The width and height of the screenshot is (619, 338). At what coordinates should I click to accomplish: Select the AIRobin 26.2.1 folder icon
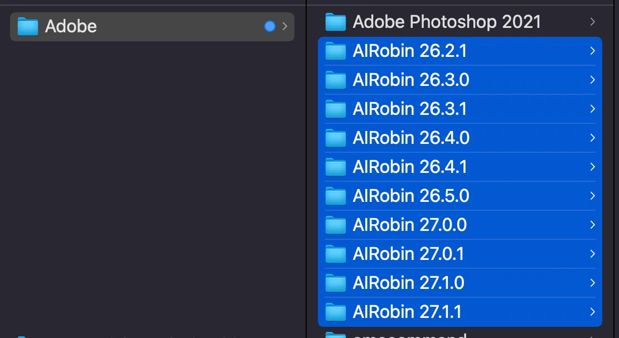[x=336, y=51]
